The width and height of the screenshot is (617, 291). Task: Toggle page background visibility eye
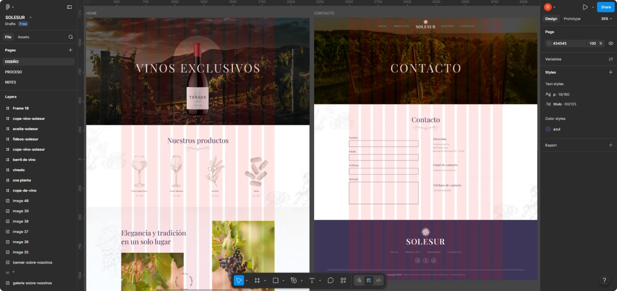[x=611, y=44]
